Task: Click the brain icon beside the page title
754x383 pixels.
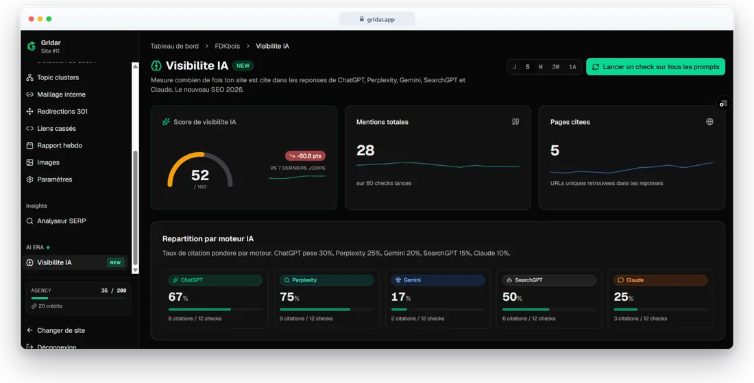Action: 156,66
